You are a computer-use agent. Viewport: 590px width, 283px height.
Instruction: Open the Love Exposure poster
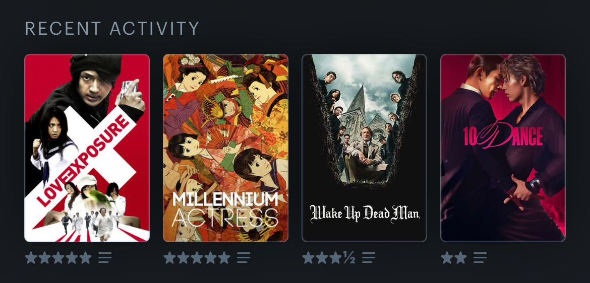click(87, 148)
